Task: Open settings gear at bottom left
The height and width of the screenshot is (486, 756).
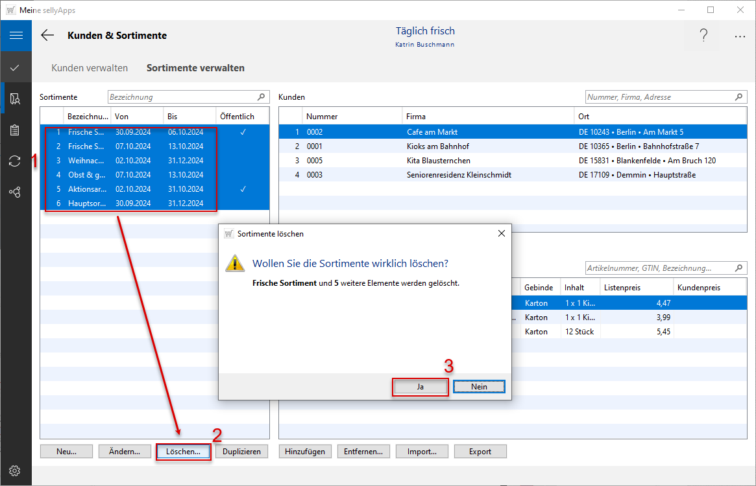Action: coord(16,470)
